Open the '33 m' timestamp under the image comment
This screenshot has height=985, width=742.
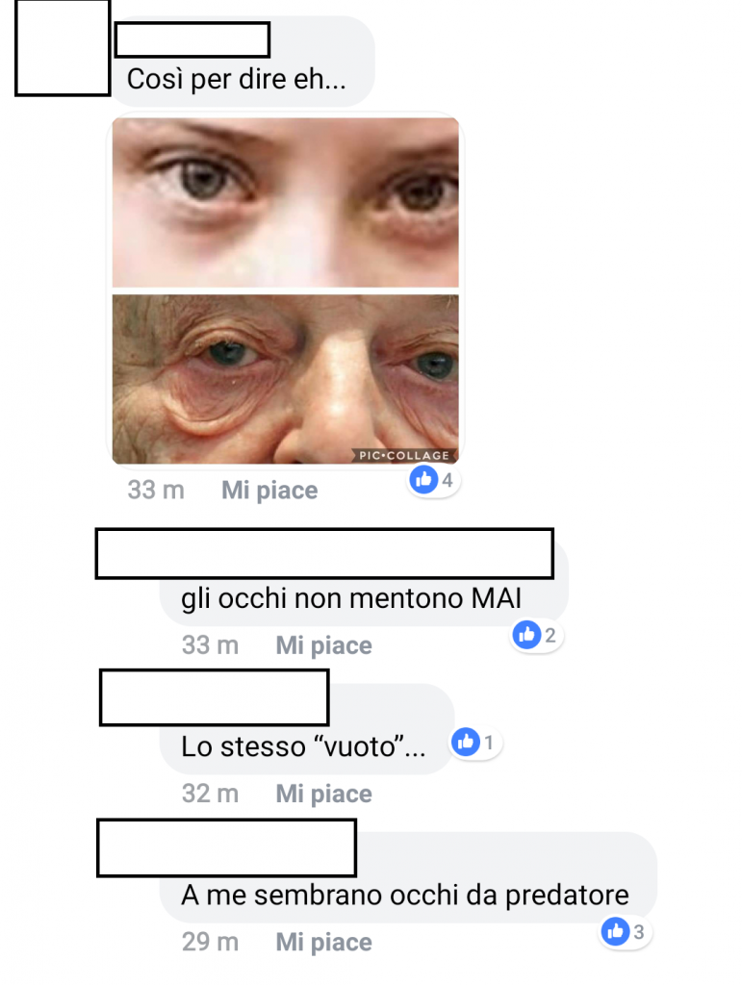pyautogui.click(x=156, y=490)
